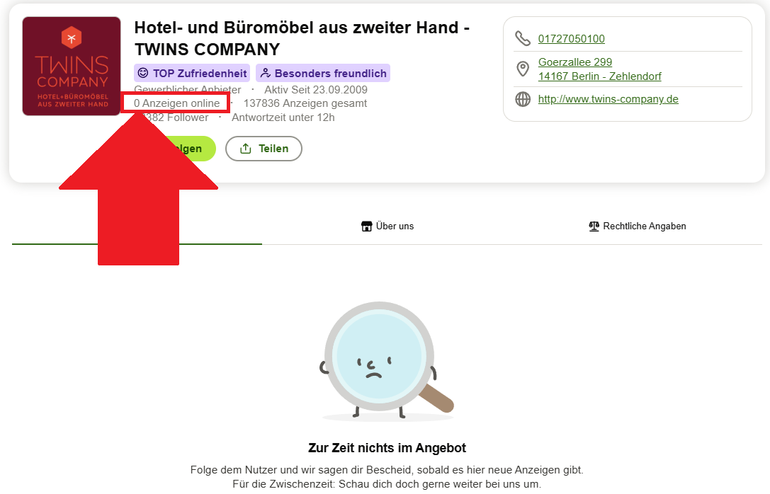
Task: Click the TOP Zufriedenheit badge
Action: click(x=192, y=73)
